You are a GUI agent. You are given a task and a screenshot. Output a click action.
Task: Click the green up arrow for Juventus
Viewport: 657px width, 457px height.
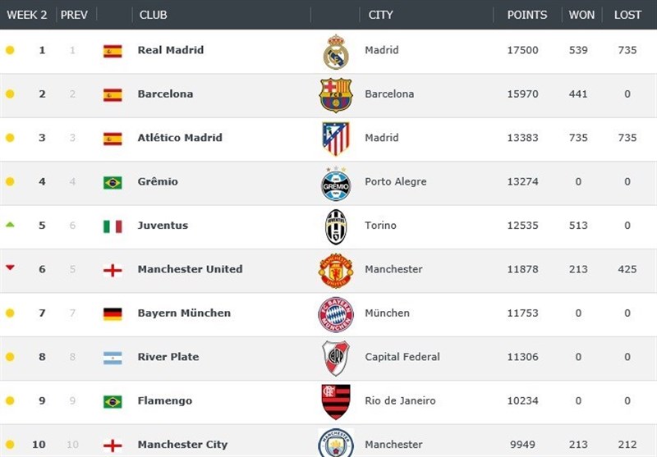tap(10, 224)
